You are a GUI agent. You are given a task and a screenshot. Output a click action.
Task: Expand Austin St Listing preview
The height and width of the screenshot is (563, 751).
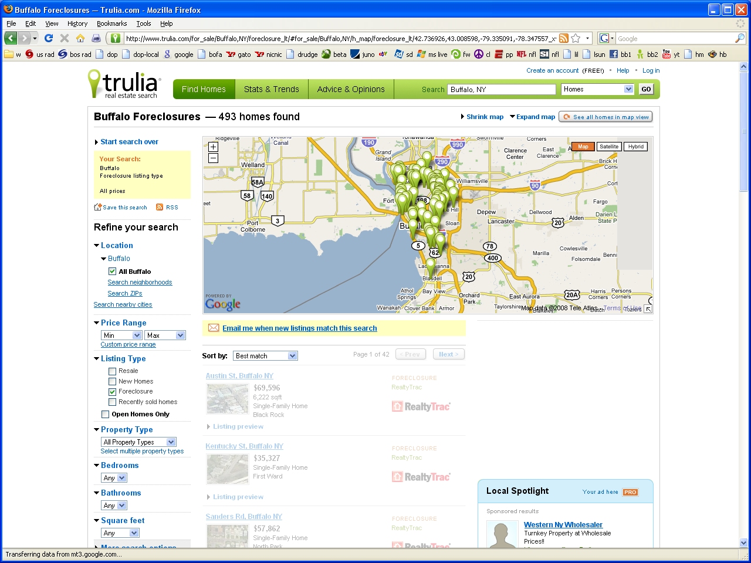click(x=235, y=426)
